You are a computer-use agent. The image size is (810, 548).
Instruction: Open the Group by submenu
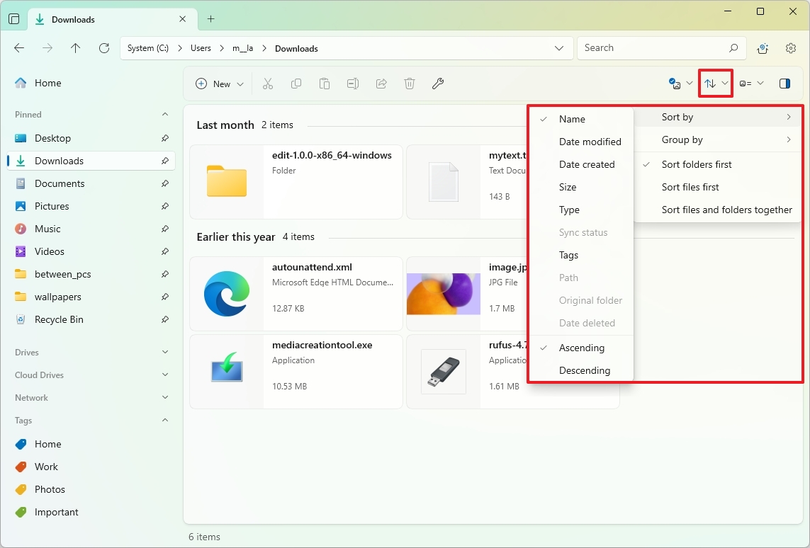pyautogui.click(x=682, y=139)
